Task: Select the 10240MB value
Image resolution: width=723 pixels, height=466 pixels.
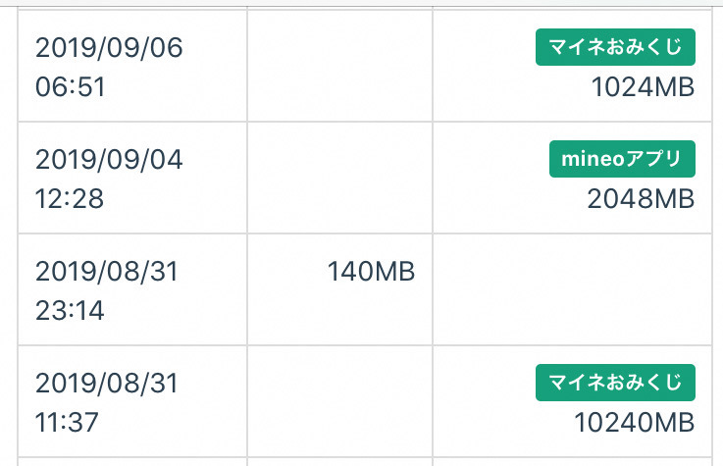Action: point(635,423)
